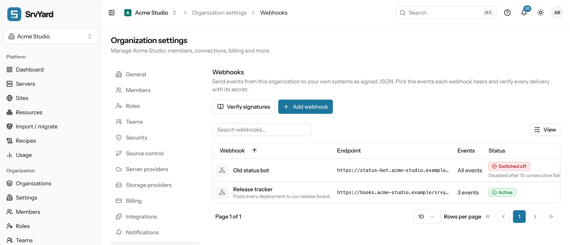
Task: Open Resources in the sidebar
Action: point(50,112)
